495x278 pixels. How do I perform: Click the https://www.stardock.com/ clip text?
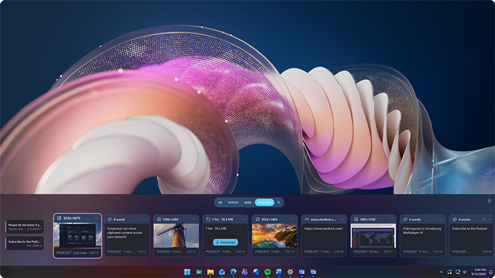pos(324,229)
